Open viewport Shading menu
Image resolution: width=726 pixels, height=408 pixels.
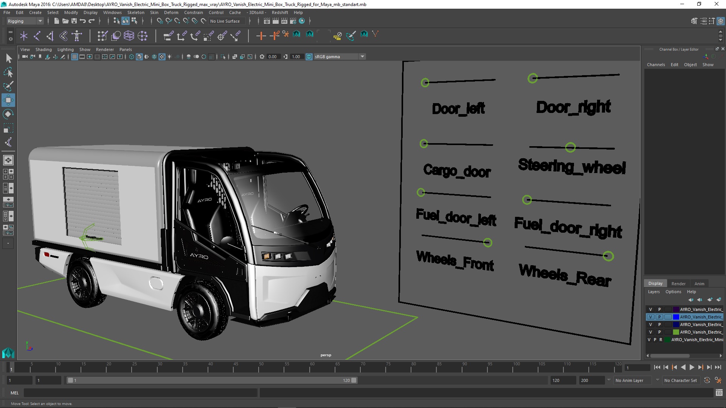coord(43,49)
